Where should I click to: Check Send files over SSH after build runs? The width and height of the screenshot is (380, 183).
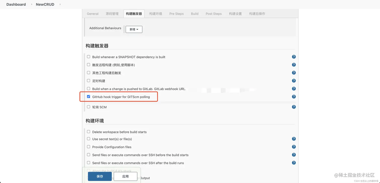[88, 163]
